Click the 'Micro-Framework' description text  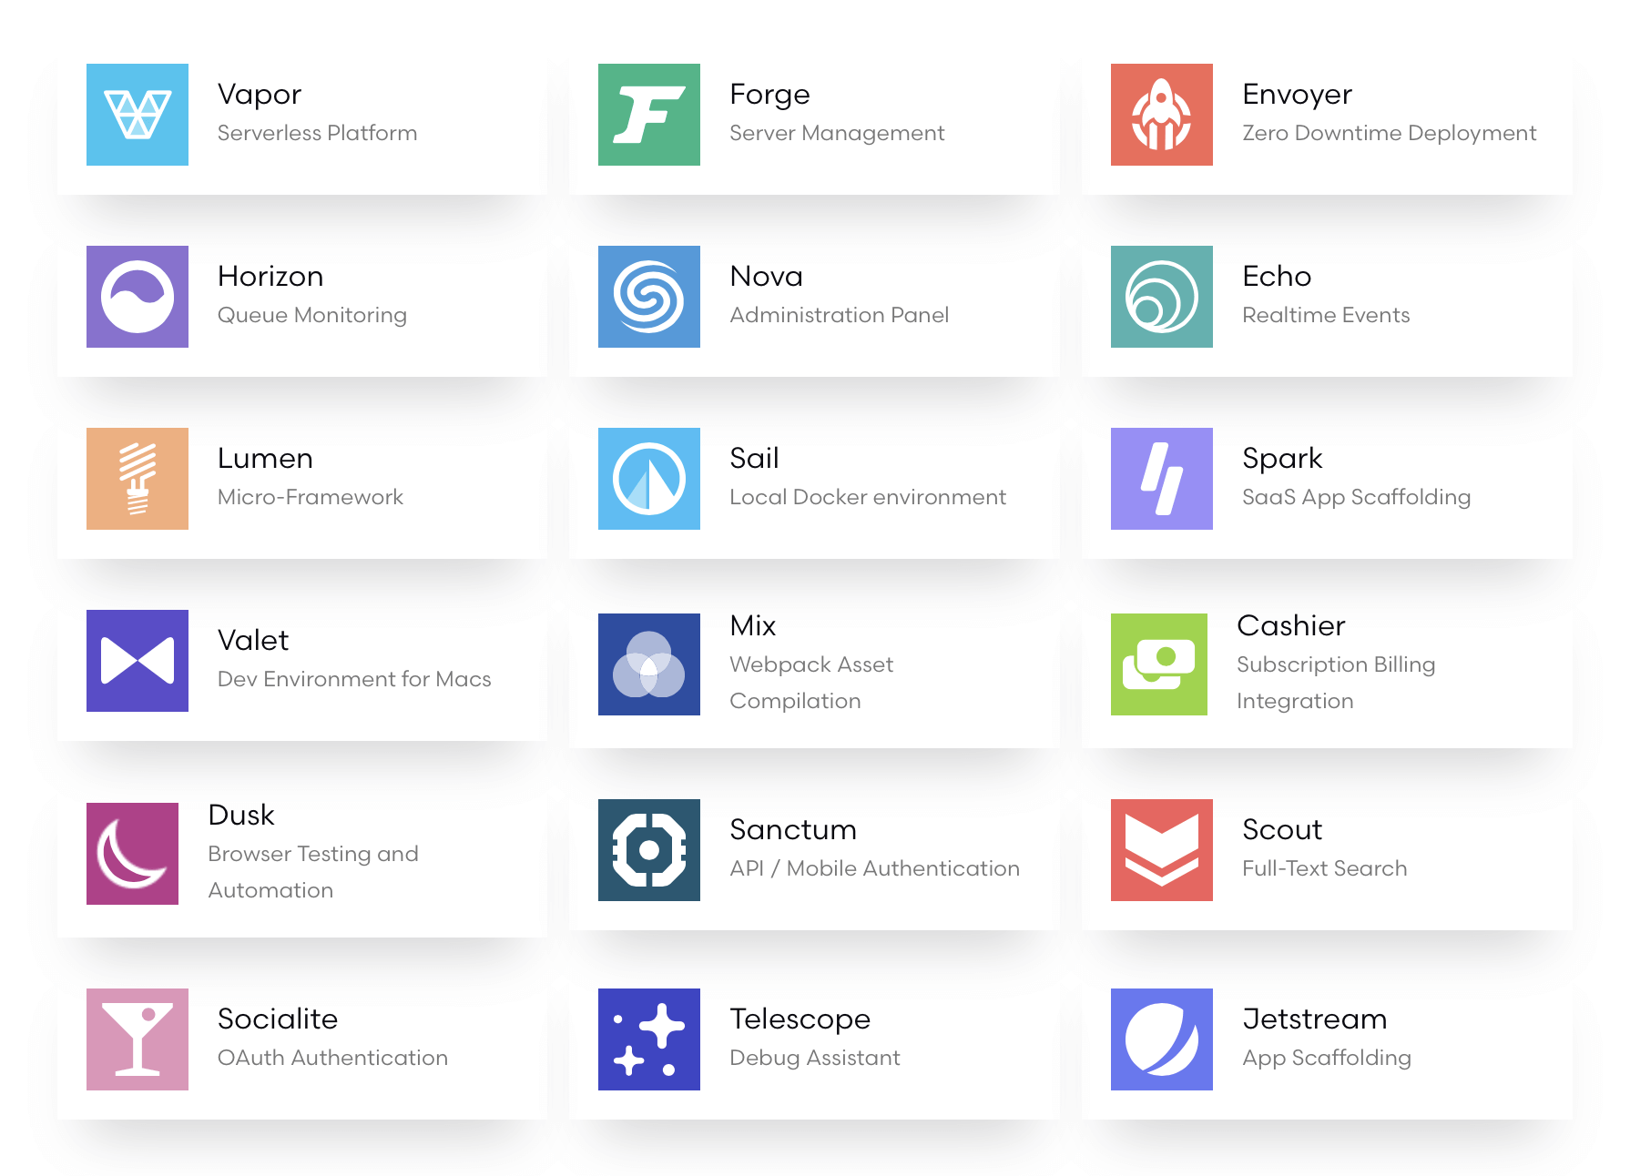310,497
